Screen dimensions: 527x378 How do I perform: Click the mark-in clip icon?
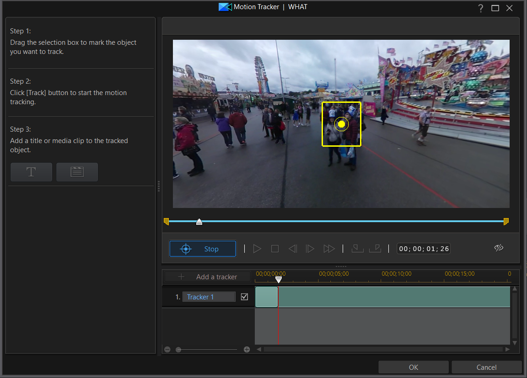point(357,248)
